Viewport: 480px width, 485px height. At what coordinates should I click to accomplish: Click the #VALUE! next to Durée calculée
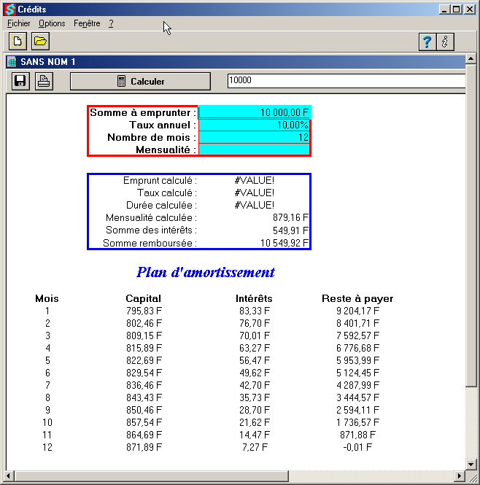pos(255,205)
